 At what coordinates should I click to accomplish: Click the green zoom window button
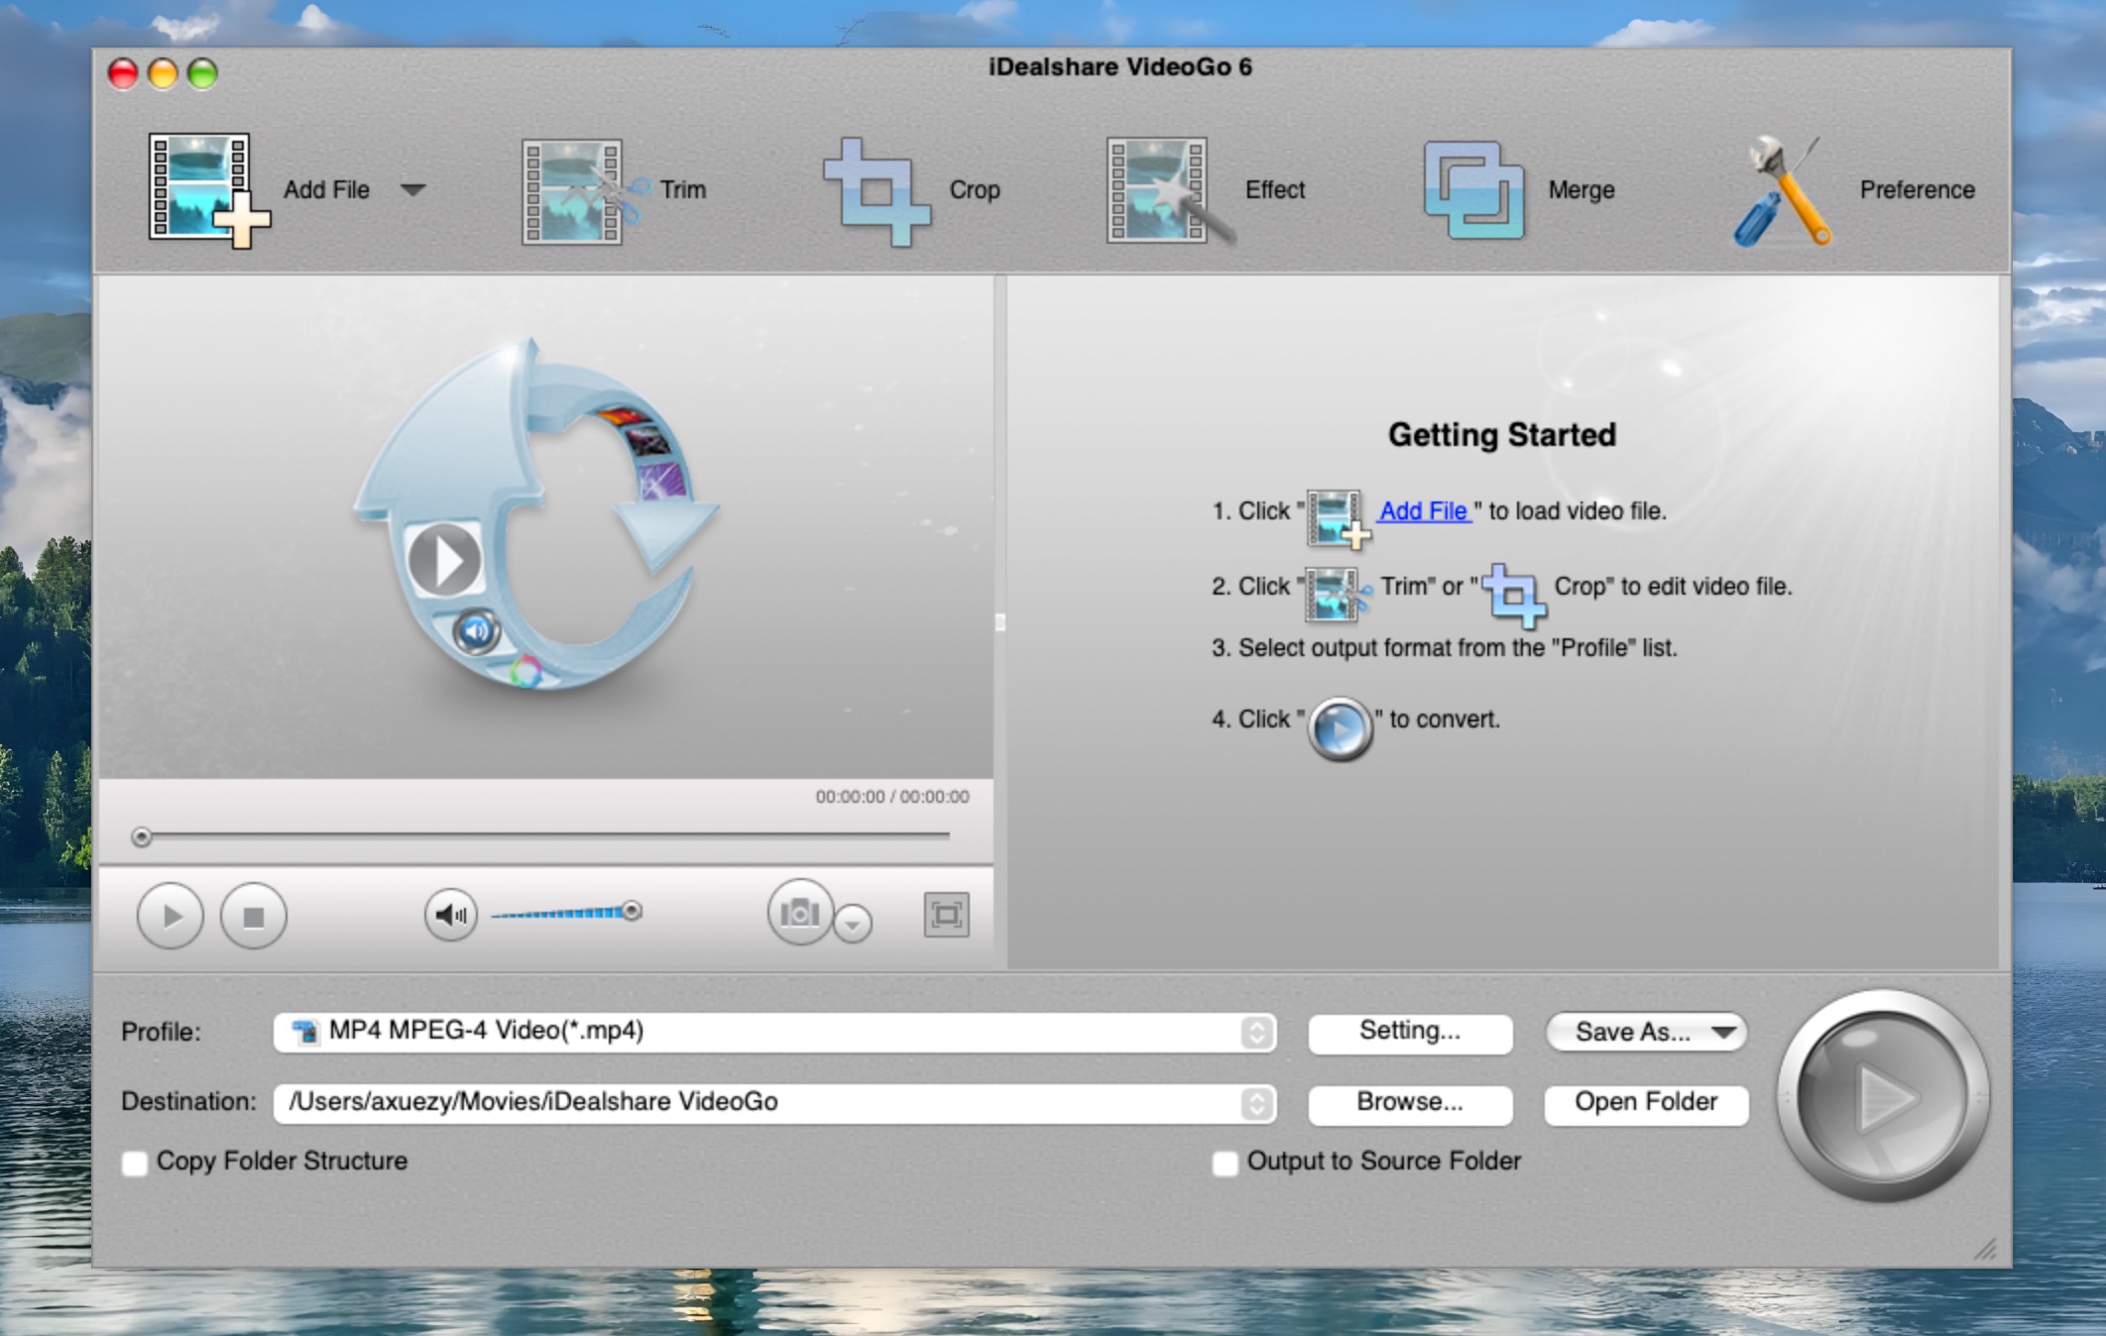pyautogui.click(x=203, y=73)
